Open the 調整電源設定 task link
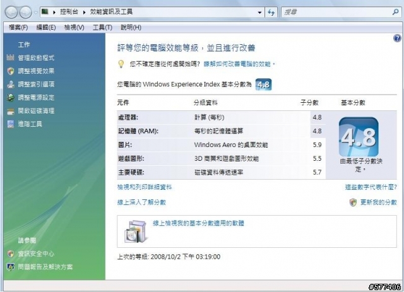This screenshot has height=292, width=404. point(36,98)
